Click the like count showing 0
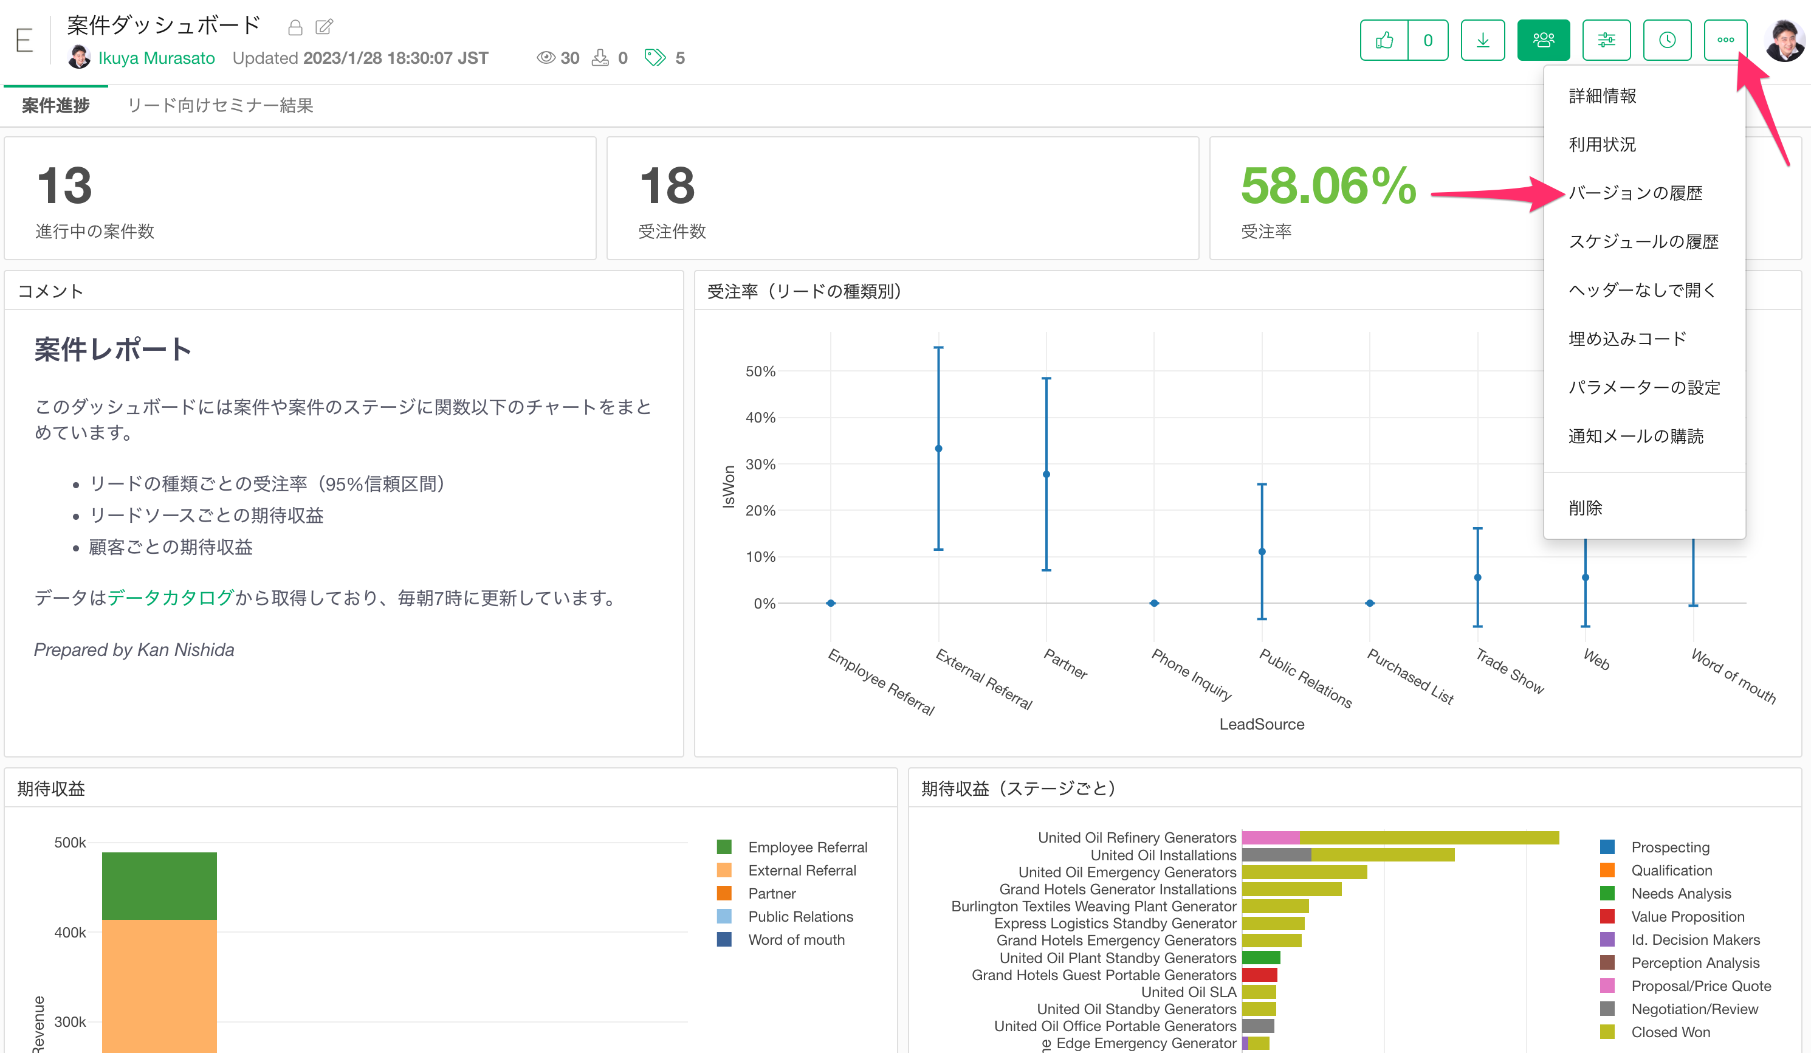The image size is (1811, 1053). 1428,40
